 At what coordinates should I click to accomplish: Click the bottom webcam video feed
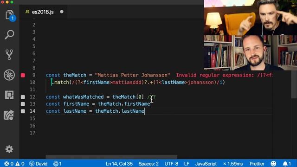point(251,53)
